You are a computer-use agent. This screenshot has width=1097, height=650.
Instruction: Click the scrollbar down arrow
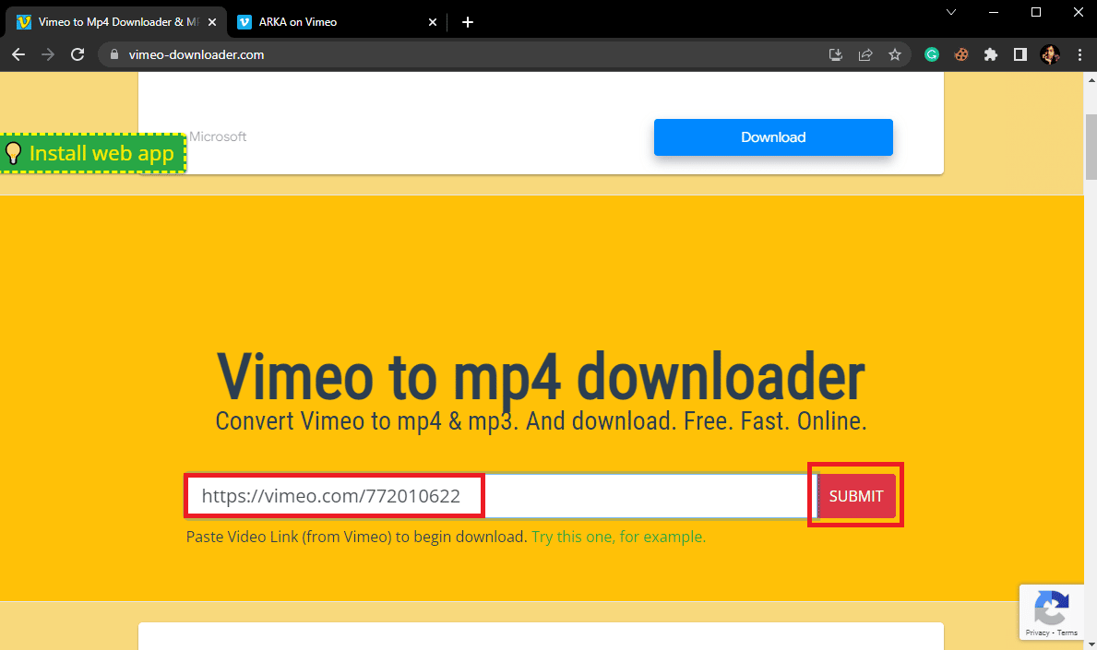[1091, 644]
